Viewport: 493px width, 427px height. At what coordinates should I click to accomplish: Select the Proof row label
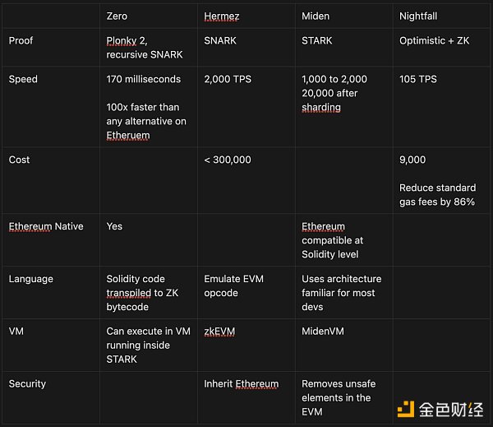(21, 40)
